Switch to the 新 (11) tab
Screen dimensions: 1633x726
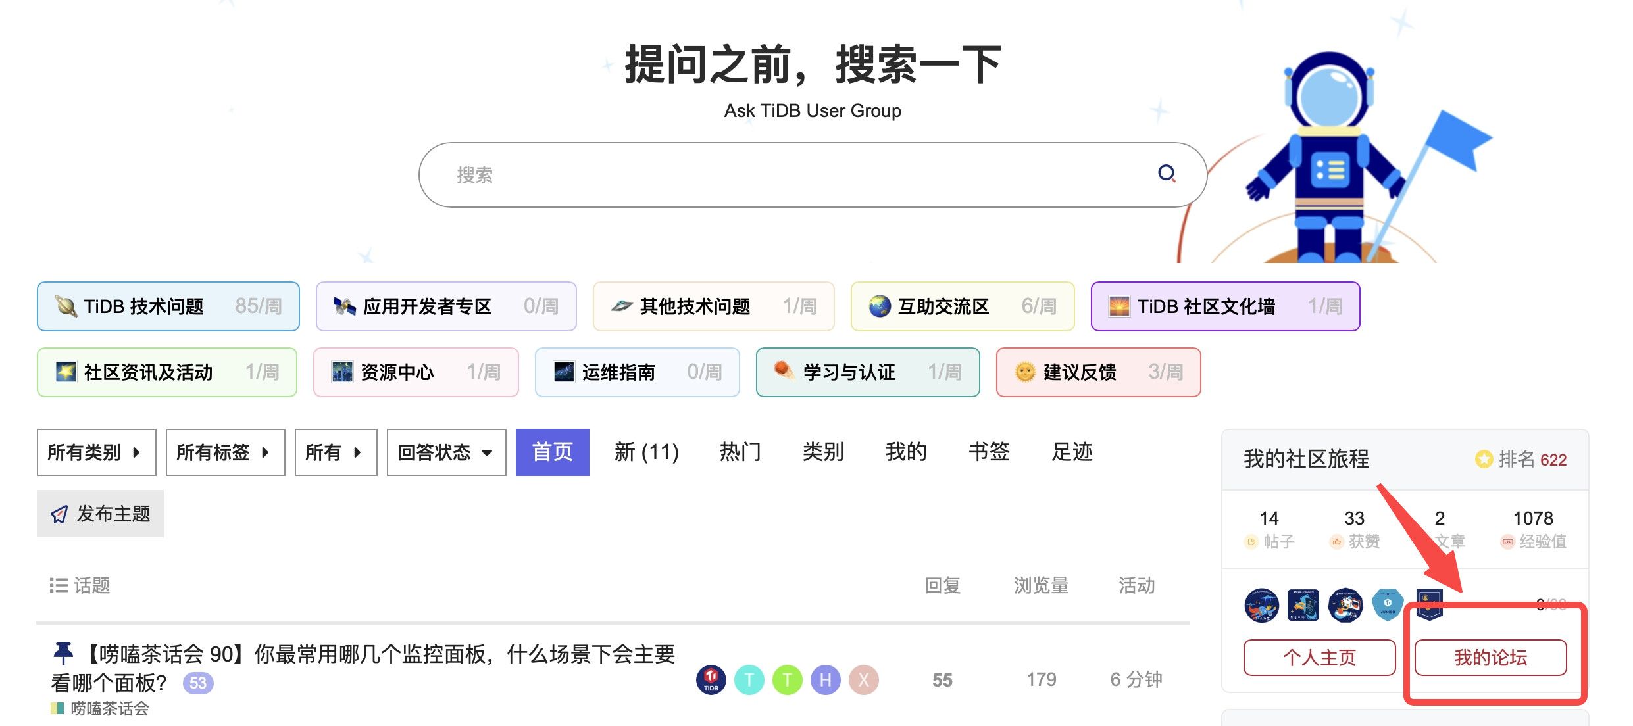(646, 452)
